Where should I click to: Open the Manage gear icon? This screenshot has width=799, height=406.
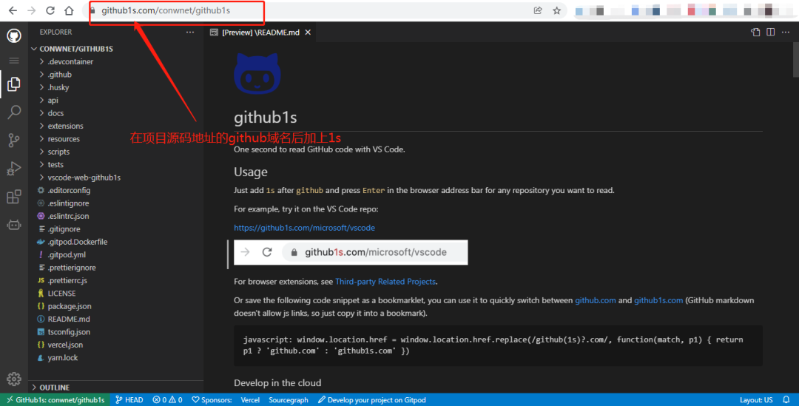tap(14, 379)
